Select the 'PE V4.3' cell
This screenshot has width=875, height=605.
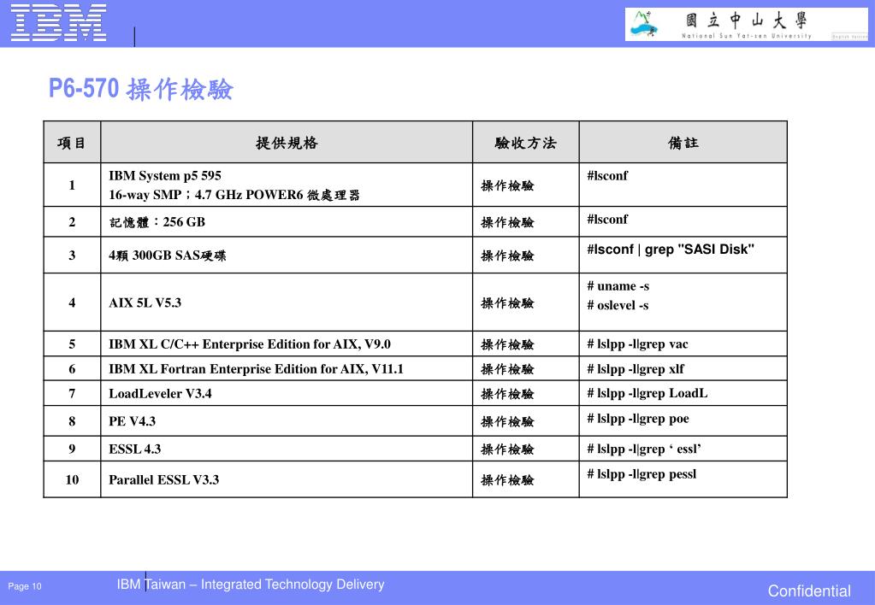point(287,421)
